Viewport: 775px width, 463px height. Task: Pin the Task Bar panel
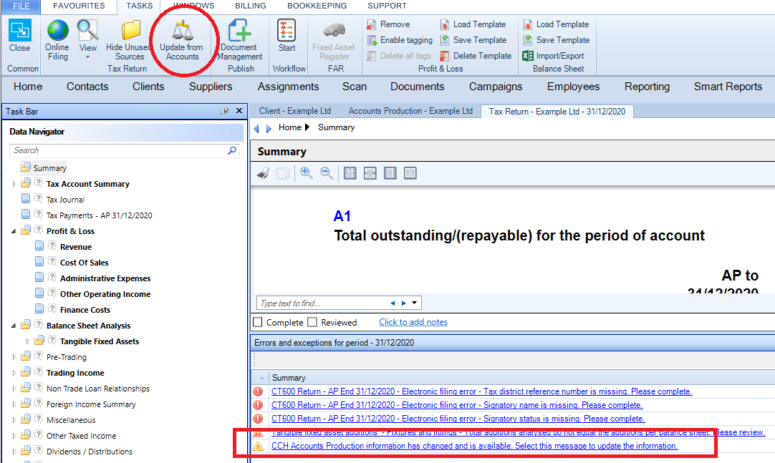[x=224, y=111]
